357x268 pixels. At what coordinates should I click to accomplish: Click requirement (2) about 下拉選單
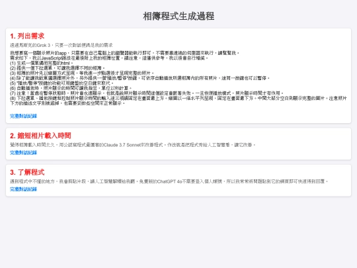[58, 68]
